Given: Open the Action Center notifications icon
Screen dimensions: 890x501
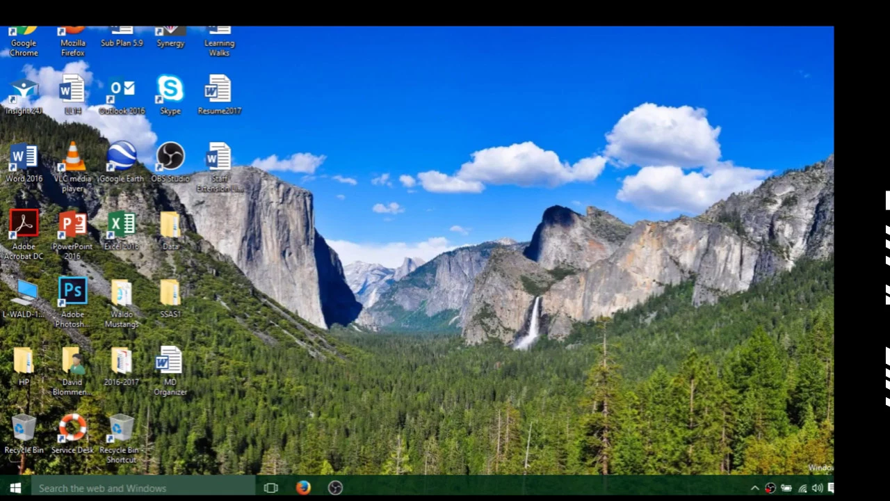Looking at the screenshot, I should click(830, 488).
